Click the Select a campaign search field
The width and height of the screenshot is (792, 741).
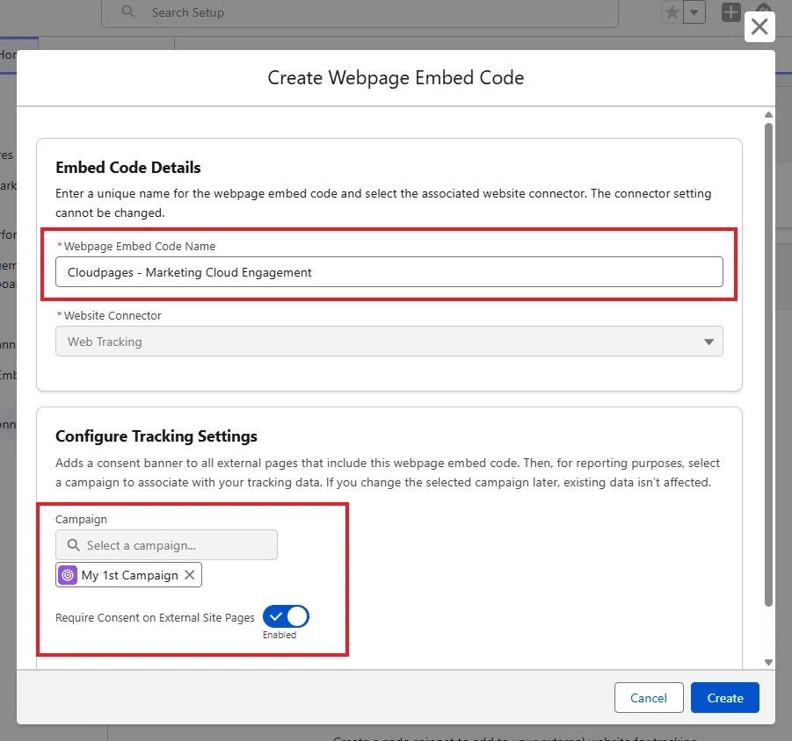coord(166,545)
